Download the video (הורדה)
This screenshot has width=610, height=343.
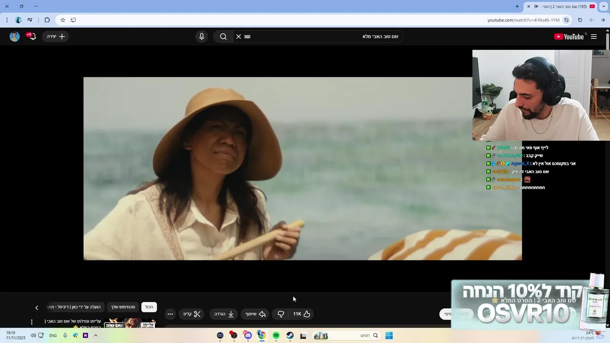click(224, 314)
